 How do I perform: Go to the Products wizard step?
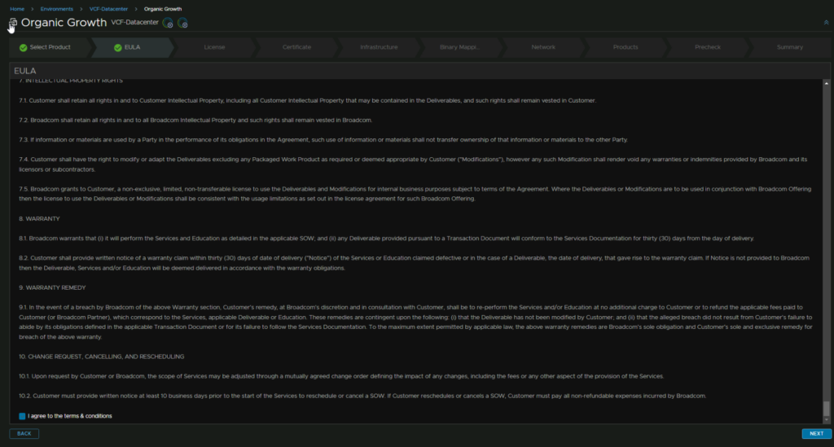625,47
